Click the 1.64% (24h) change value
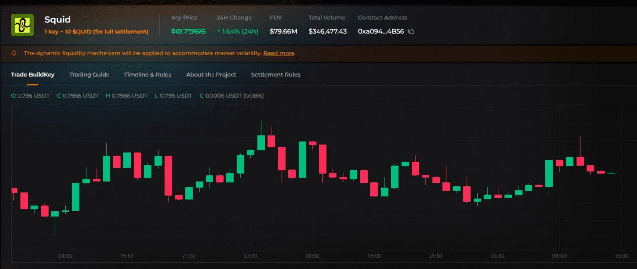This screenshot has width=637, height=269. point(238,31)
